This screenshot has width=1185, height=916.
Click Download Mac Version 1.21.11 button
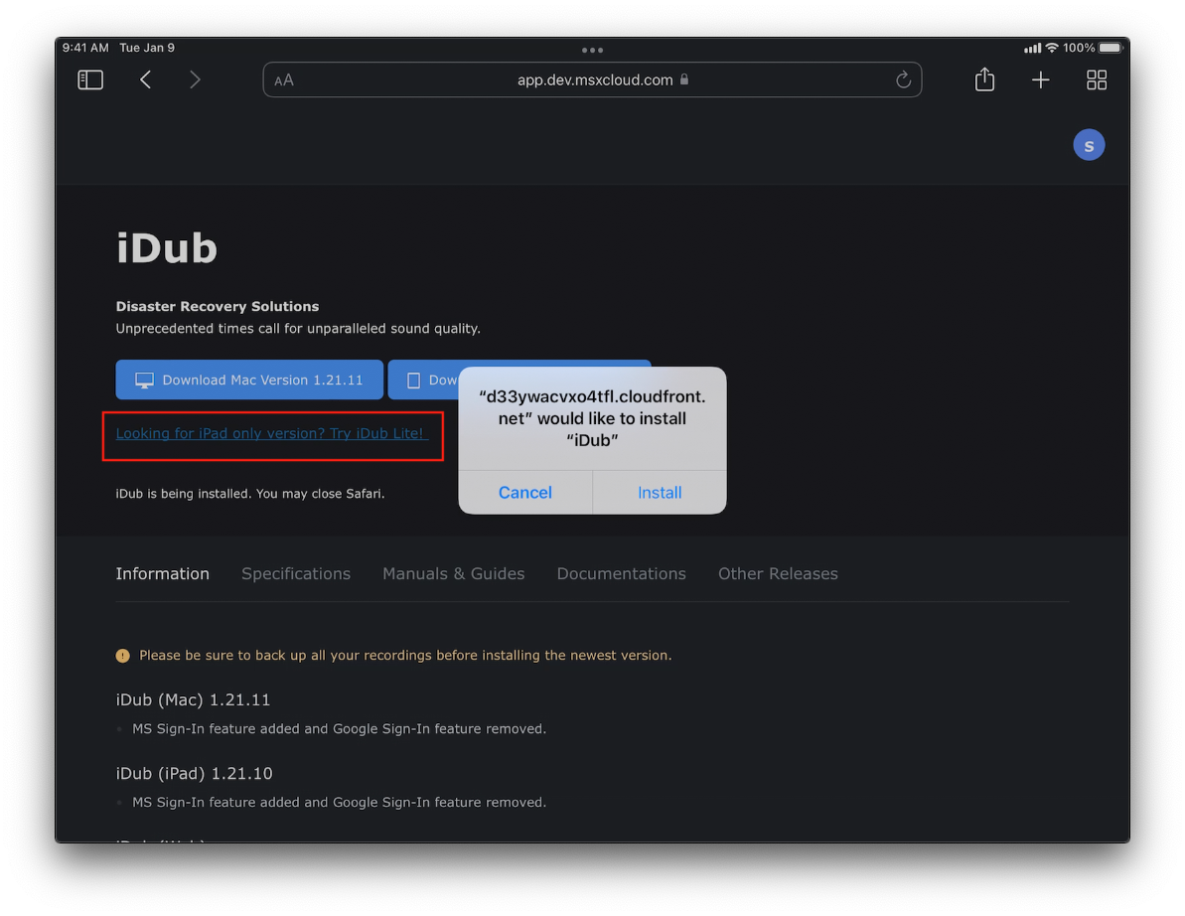pos(249,380)
